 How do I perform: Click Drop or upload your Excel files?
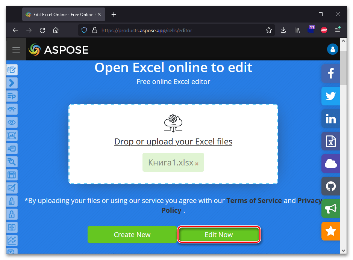tap(173, 141)
